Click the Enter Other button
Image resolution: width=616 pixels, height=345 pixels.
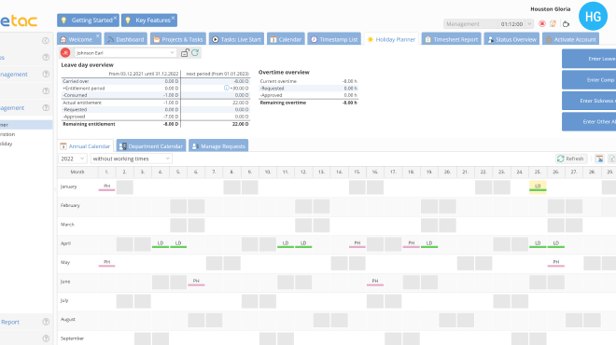(x=589, y=121)
